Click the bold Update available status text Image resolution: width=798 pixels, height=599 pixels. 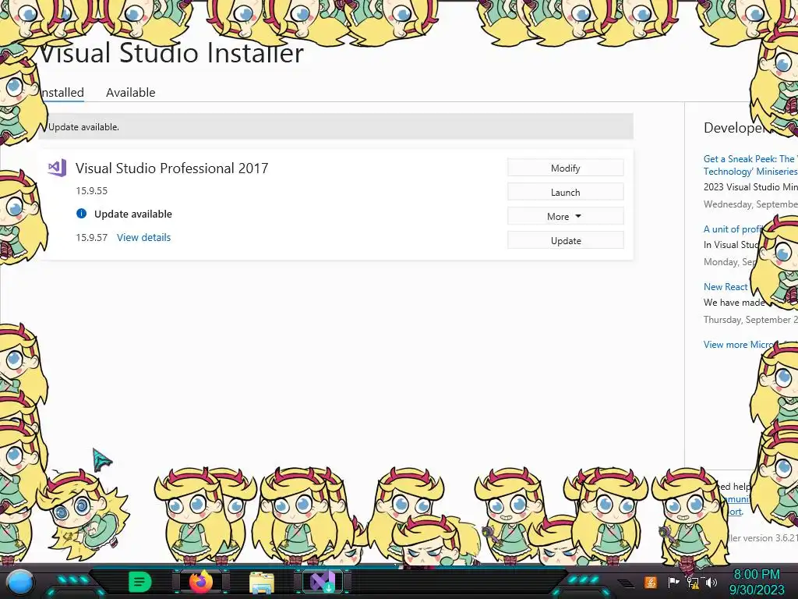(132, 214)
